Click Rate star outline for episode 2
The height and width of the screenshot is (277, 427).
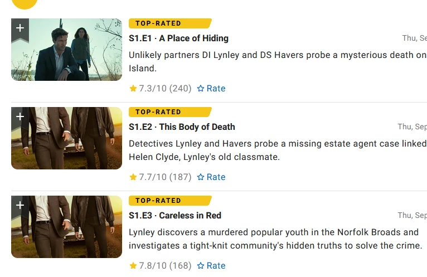(x=201, y=177)
